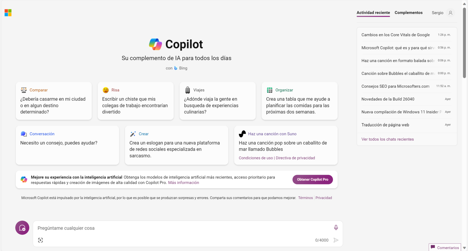Open the 'Términos' link
The height and width of the screenshot is (251, 468).
[305, 197]
